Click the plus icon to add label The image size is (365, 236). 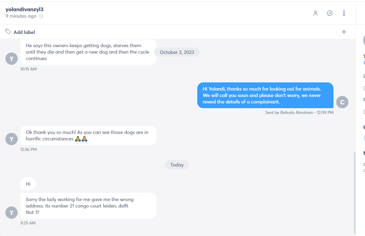tap(344, 32)
